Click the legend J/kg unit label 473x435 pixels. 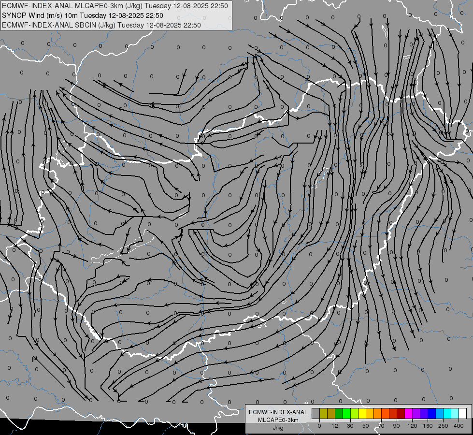(x=278, y=428)
